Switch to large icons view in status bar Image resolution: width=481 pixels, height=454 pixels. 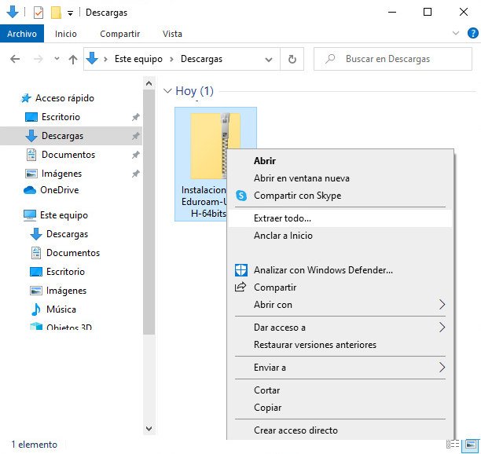pyautogui.click(x=470, y=444)
